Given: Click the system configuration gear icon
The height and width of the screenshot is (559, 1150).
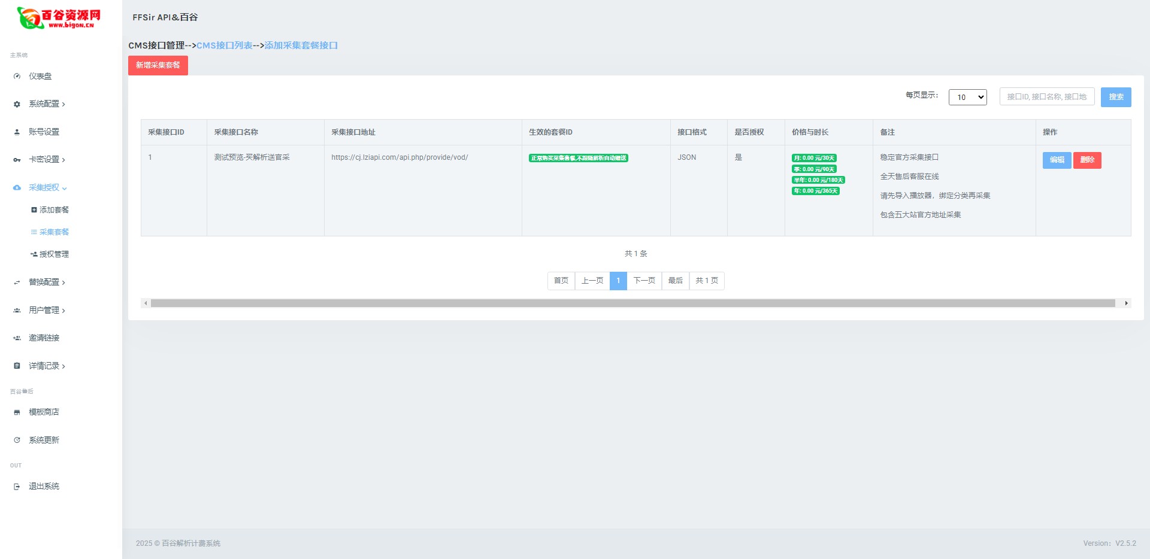Looking at the screenshot, I should pyautogui.click(x=17, y=104).
